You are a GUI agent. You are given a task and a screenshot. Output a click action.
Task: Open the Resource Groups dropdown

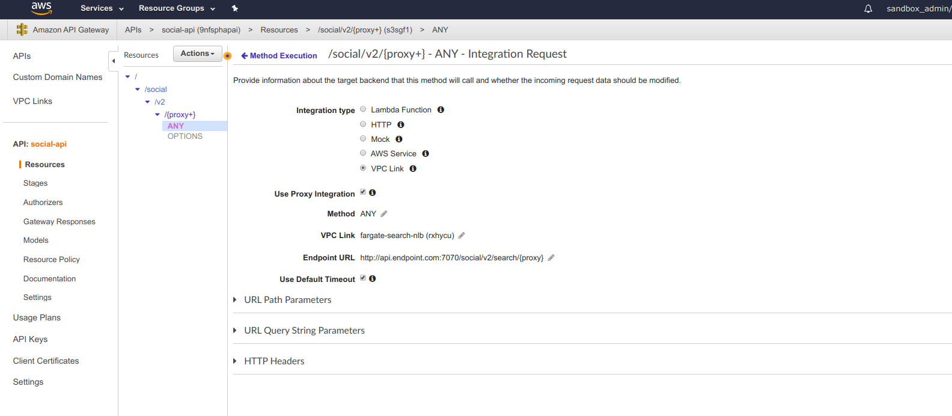tap(177, 8)
